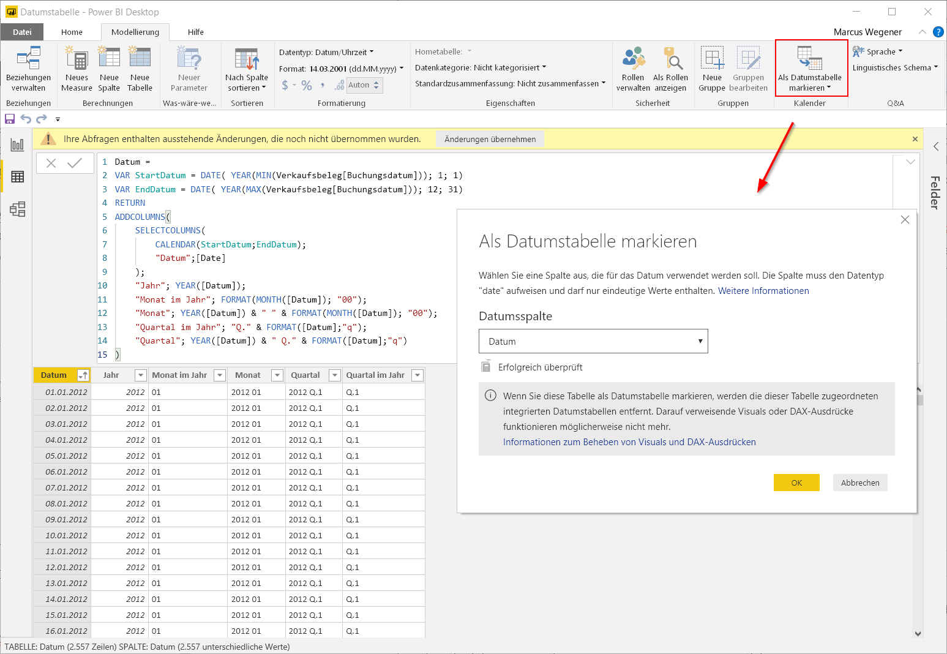Click the Neuer Parameter icon
This screenshot has height=654, width=947.
[189, 59]
